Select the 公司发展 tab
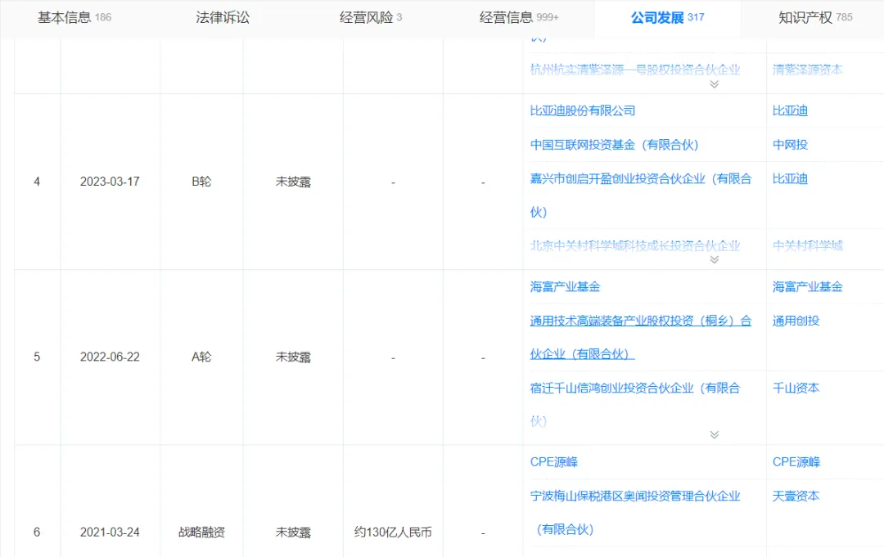The image size is (884, 557). click(668, 17)
